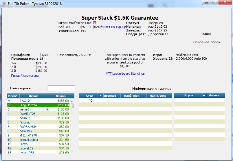Minimize the tournament window
This screenshot has height=161, width=233.
click(x=206, y=3)
